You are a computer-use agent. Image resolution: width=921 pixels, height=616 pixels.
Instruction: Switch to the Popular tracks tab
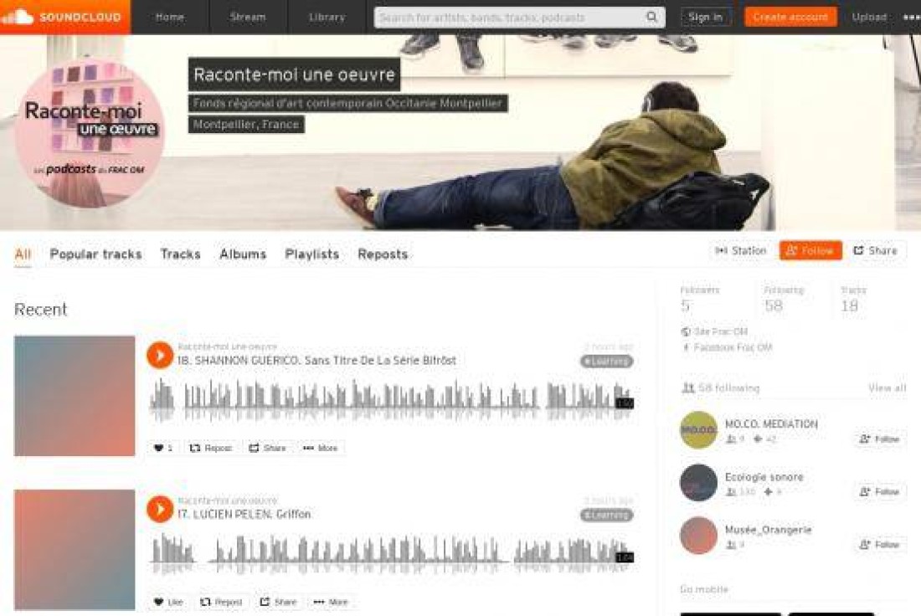point(95,254)
